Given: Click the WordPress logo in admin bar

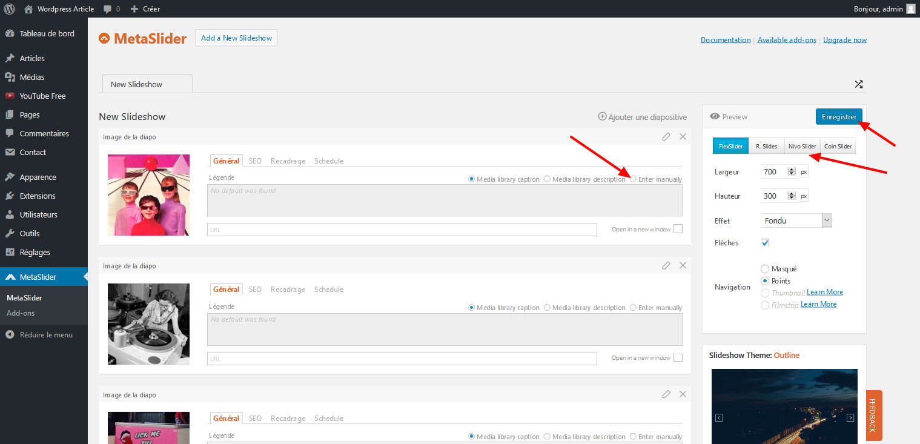Looking at the screenshot, I should click(9, 8).
